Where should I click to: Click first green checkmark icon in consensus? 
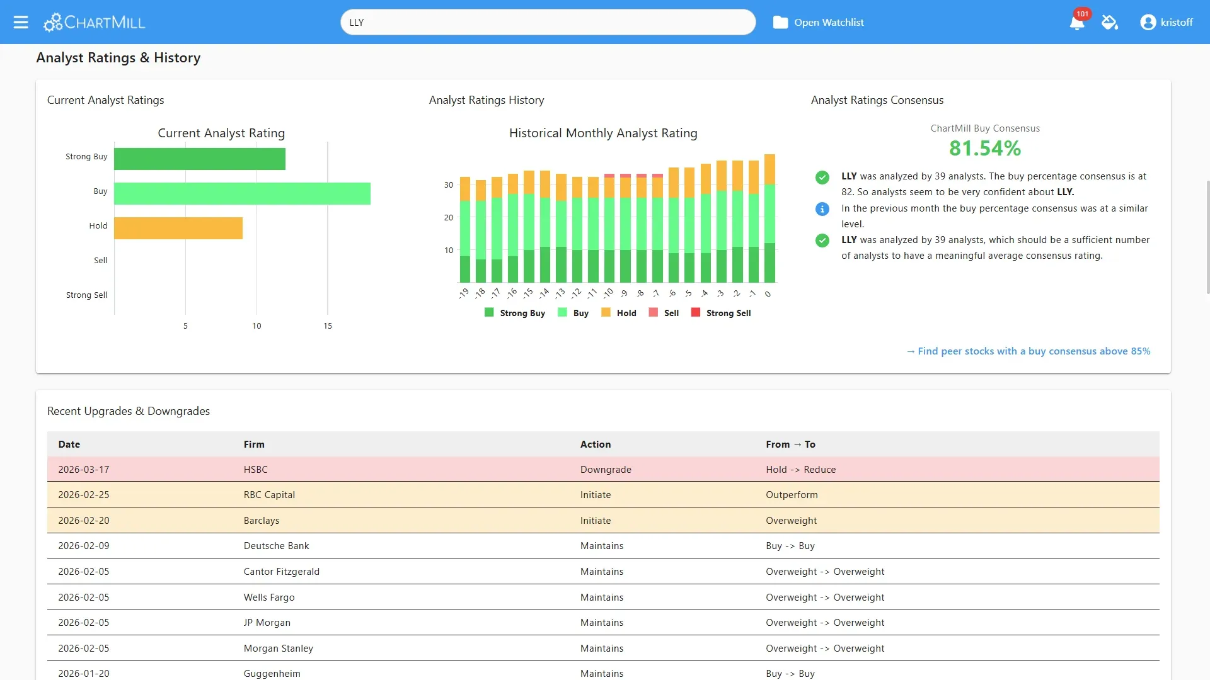tap(822, 178)
